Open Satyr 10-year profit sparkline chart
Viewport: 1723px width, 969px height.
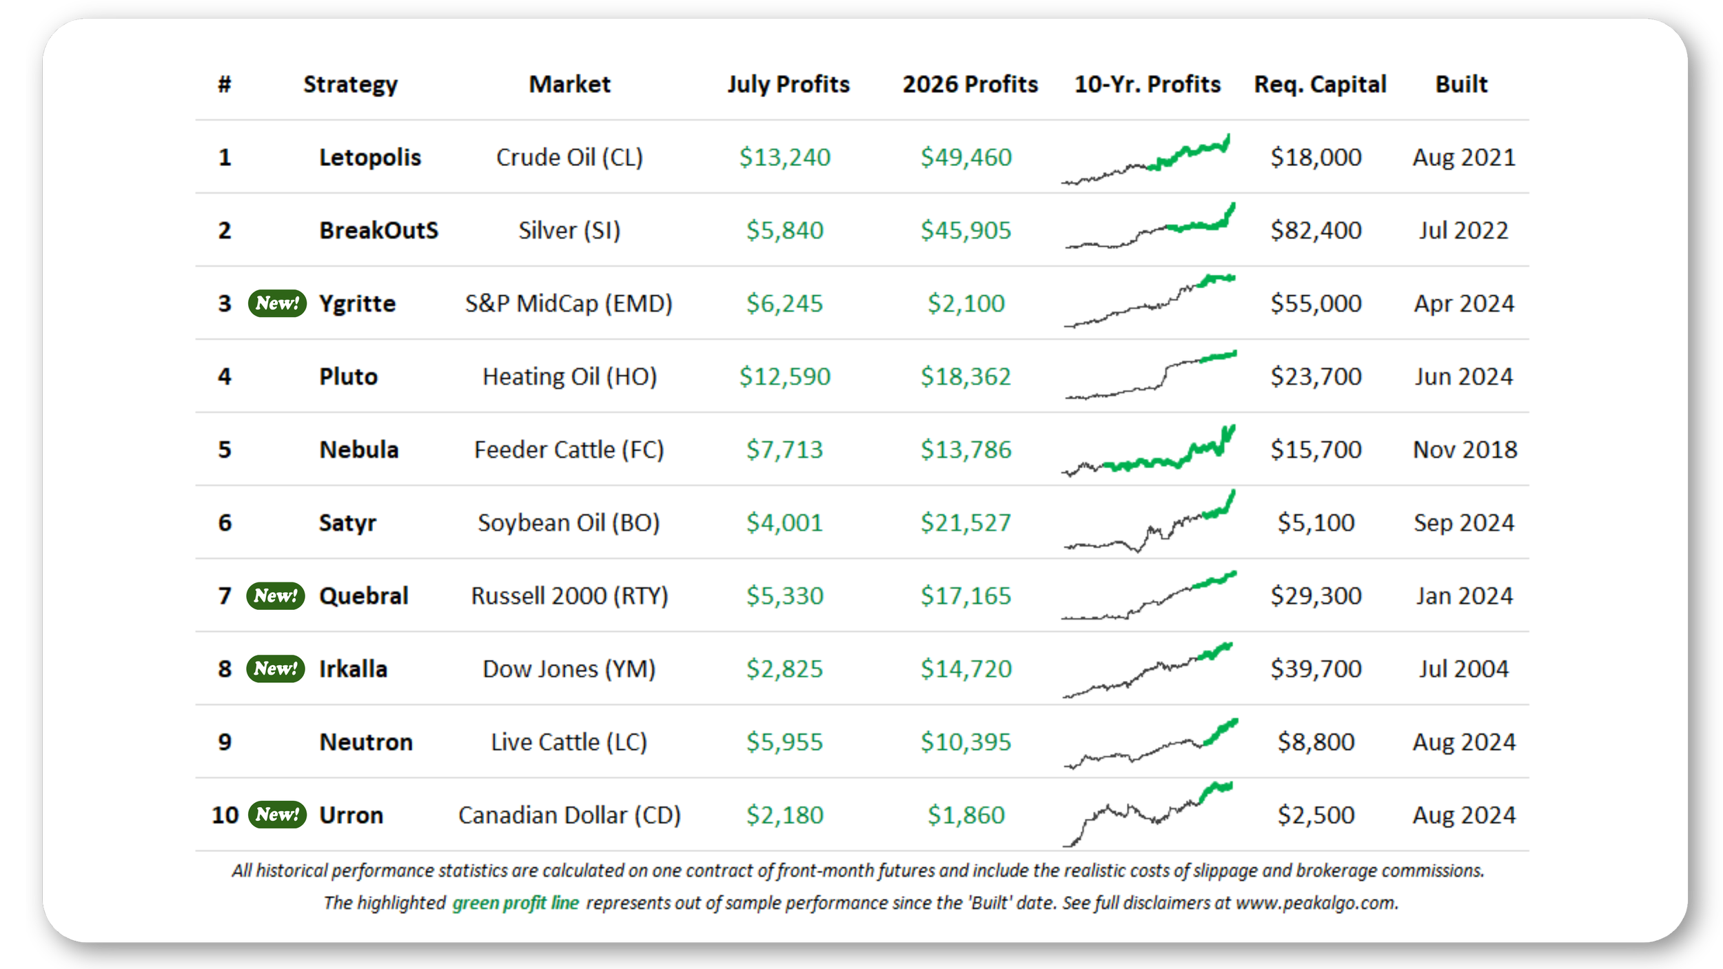1150,521
